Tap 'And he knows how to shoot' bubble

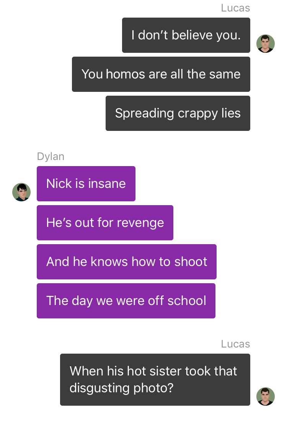click(126, 262)
